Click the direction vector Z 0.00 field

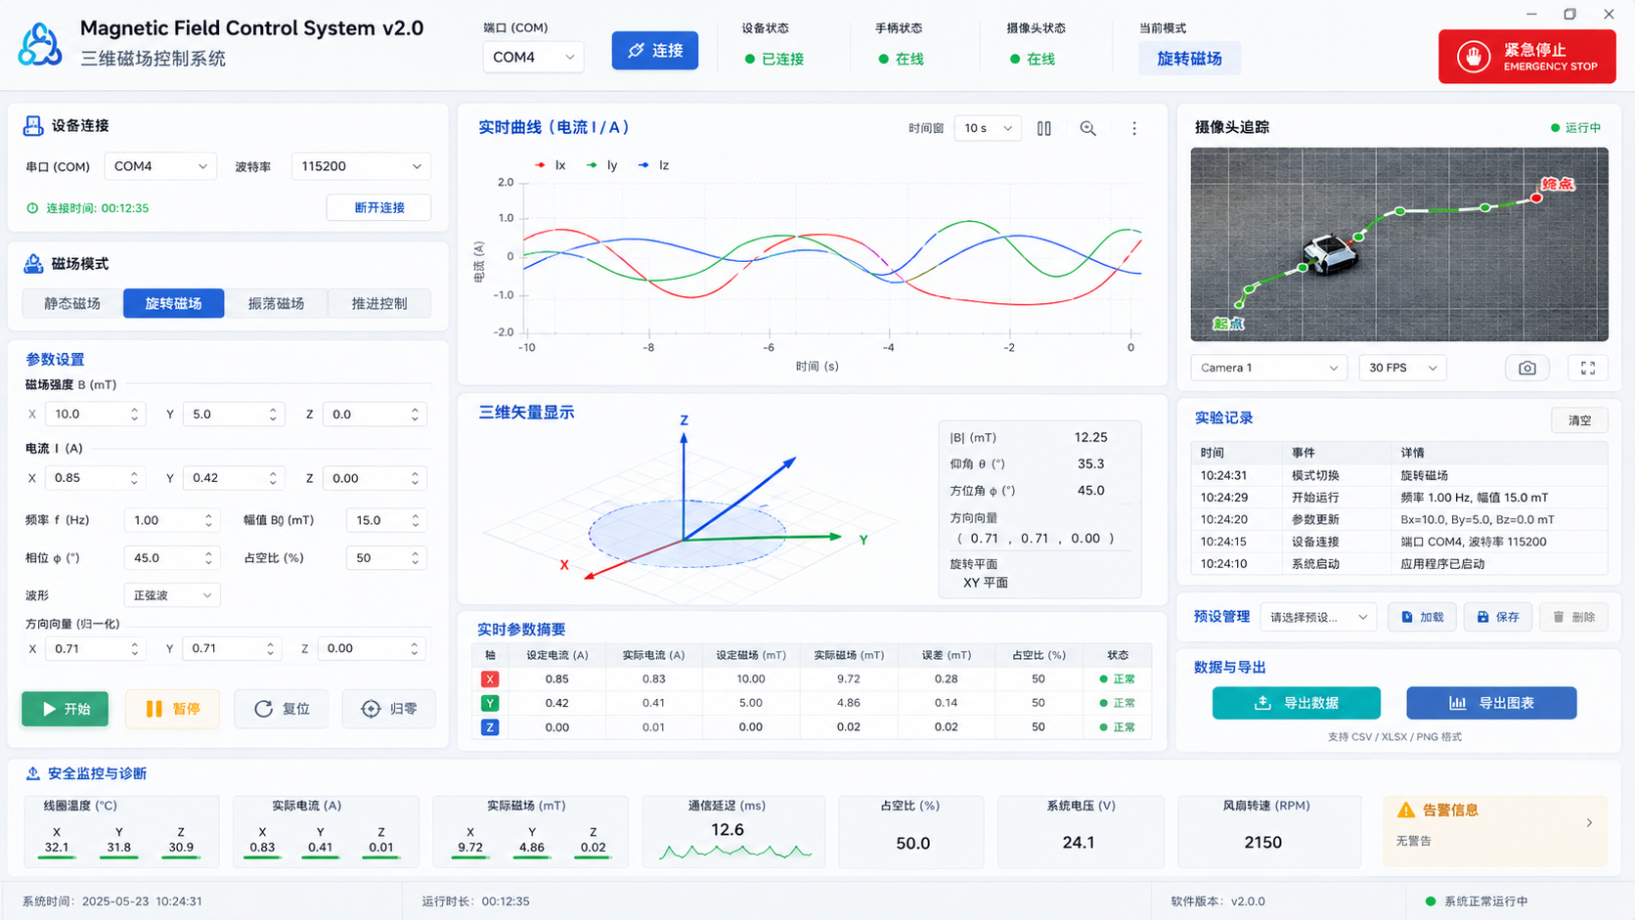[x=374, y=648]
